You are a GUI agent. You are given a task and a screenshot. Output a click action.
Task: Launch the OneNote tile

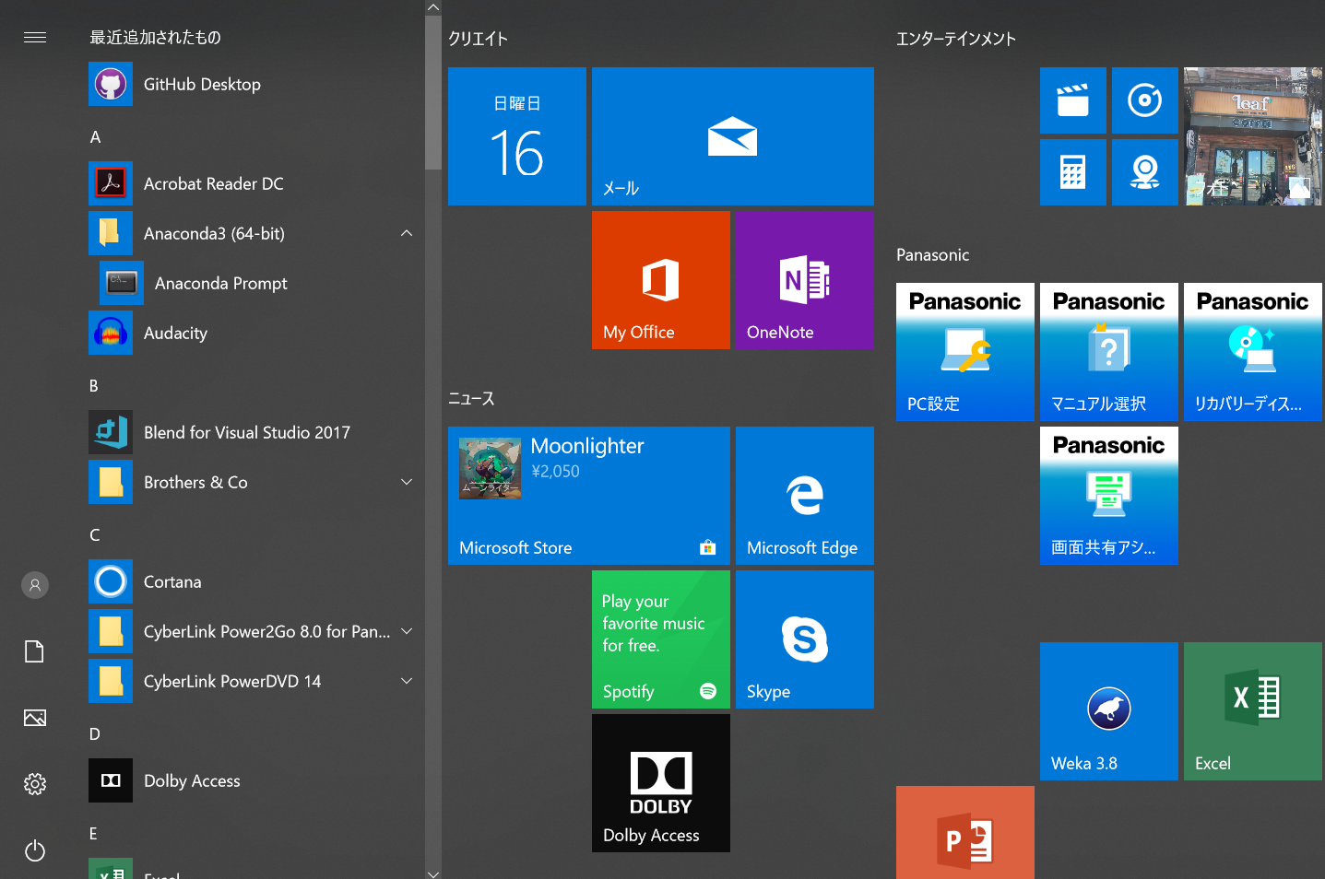pos(805,280)
